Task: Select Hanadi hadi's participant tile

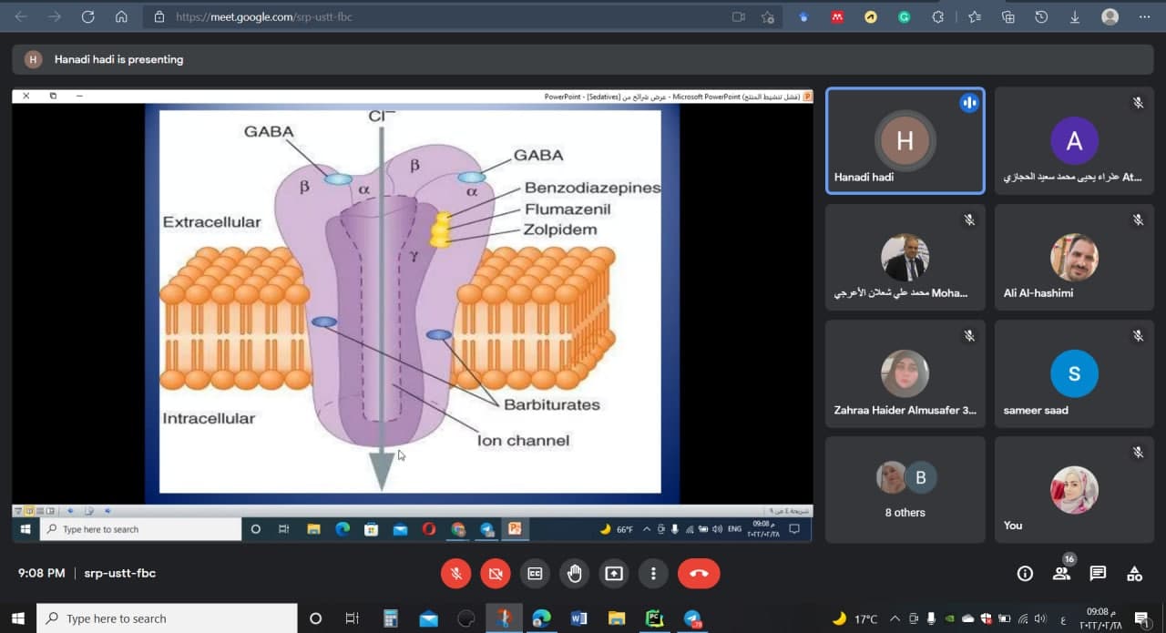Action: (x=905, y=141)
